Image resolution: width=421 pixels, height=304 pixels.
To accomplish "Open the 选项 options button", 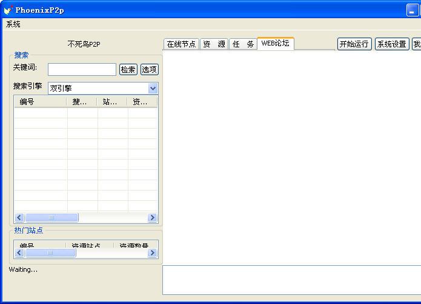I will [149, 69].
